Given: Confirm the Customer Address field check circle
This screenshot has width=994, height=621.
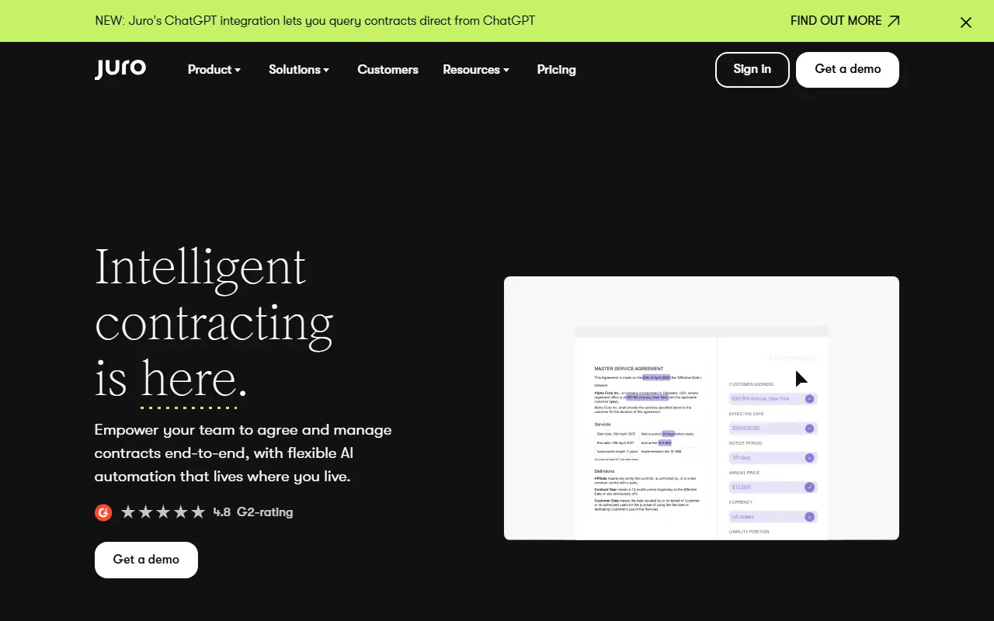Looking at the screenshot, I should [808, 398].
